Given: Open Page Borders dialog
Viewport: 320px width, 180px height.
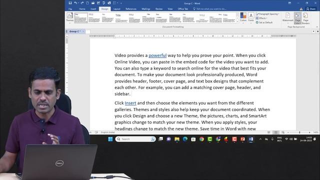Looking at the screenshot, I should coord(305,18).
